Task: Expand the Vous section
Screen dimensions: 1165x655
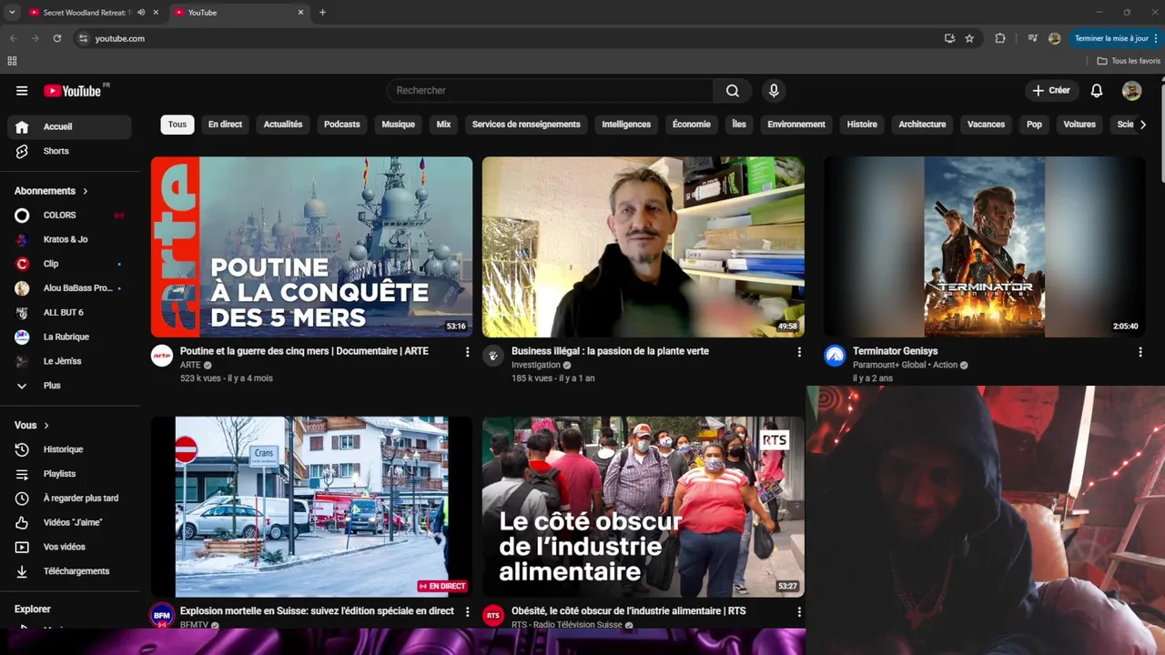Action: [x=32, y=425]
